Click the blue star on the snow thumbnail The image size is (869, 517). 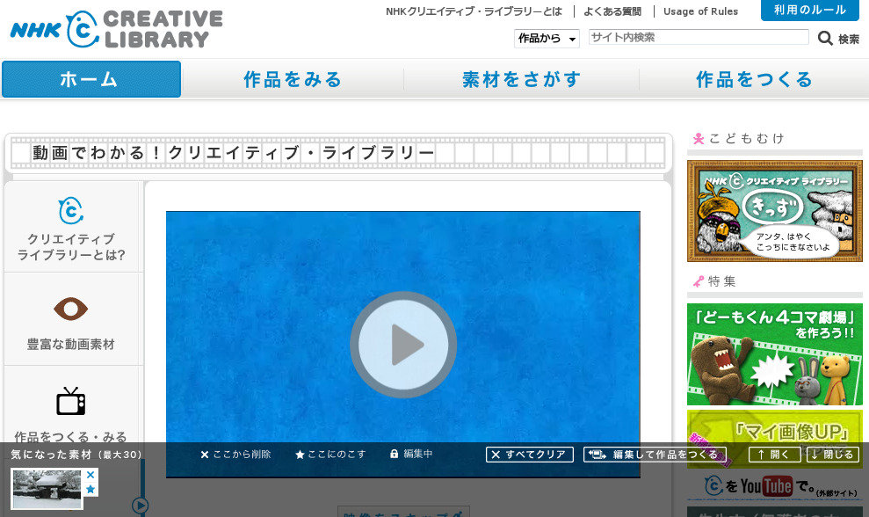[x=91, y=489]
